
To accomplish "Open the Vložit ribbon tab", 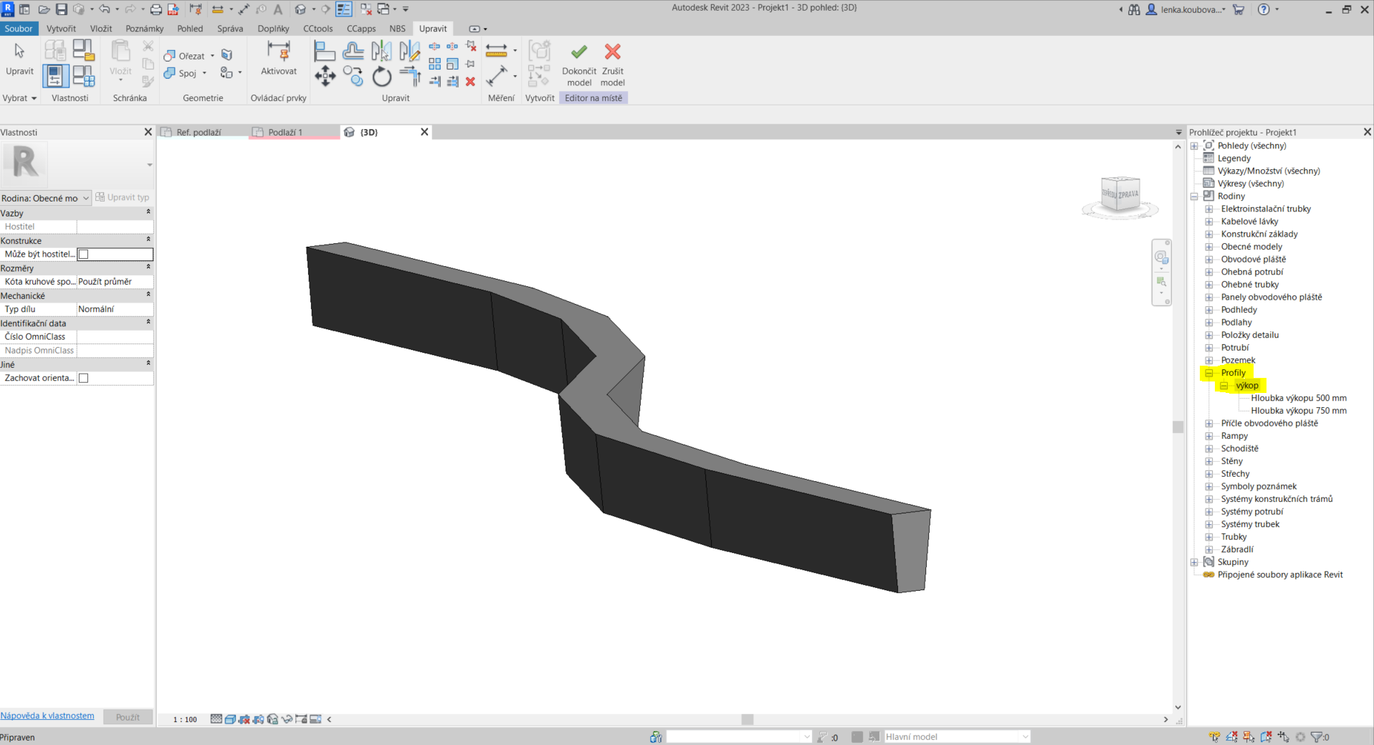I will click(100, 29).
